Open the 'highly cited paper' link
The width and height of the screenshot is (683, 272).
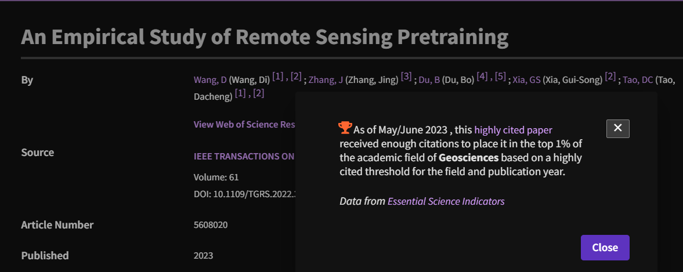(x=513, y=129)
